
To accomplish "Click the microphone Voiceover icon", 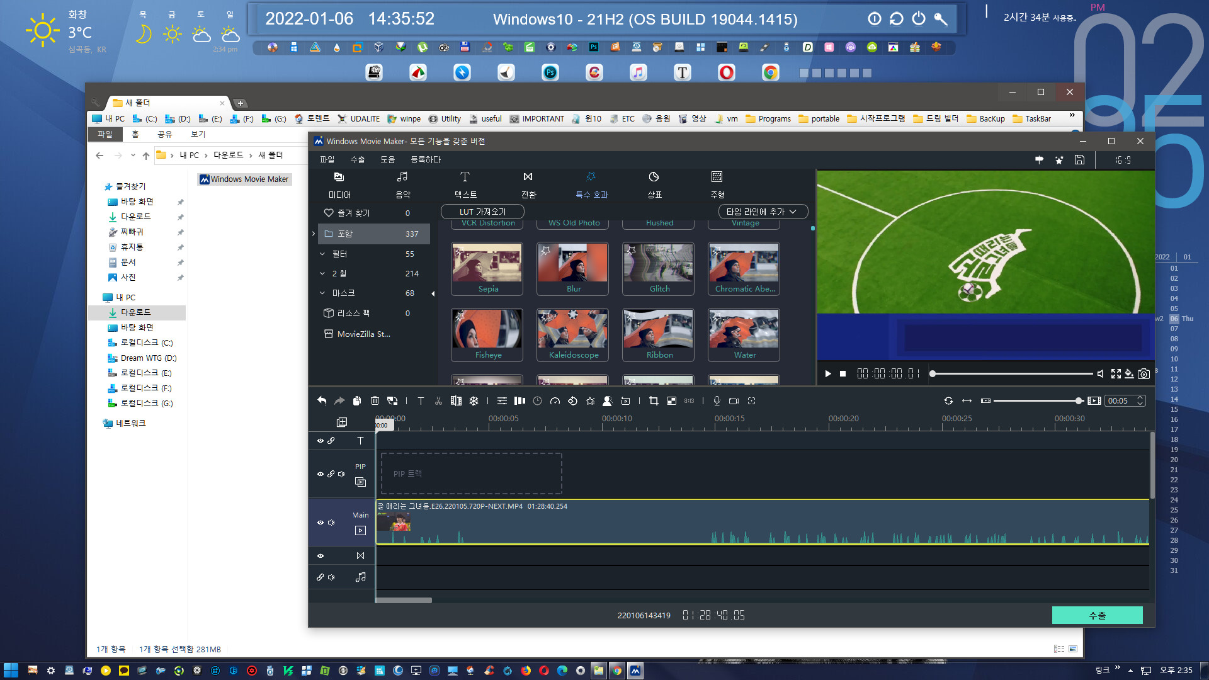I will click(717, 400).
